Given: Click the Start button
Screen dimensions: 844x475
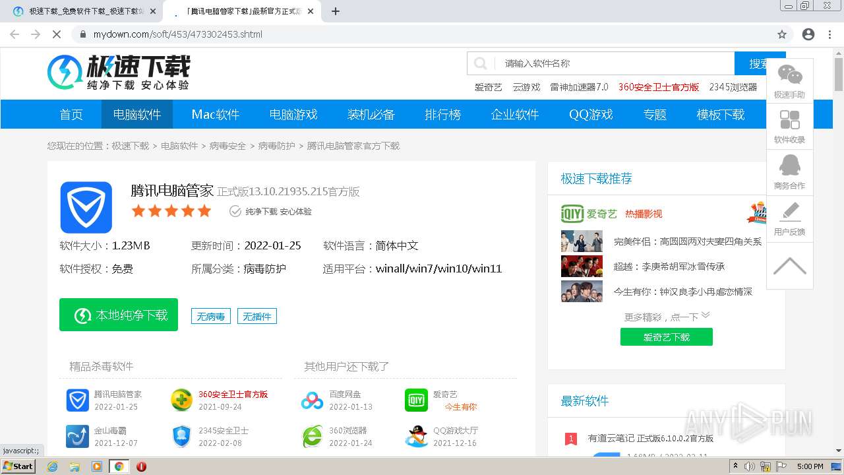Looking at the screenshot, I should click(x=18, y=466).
